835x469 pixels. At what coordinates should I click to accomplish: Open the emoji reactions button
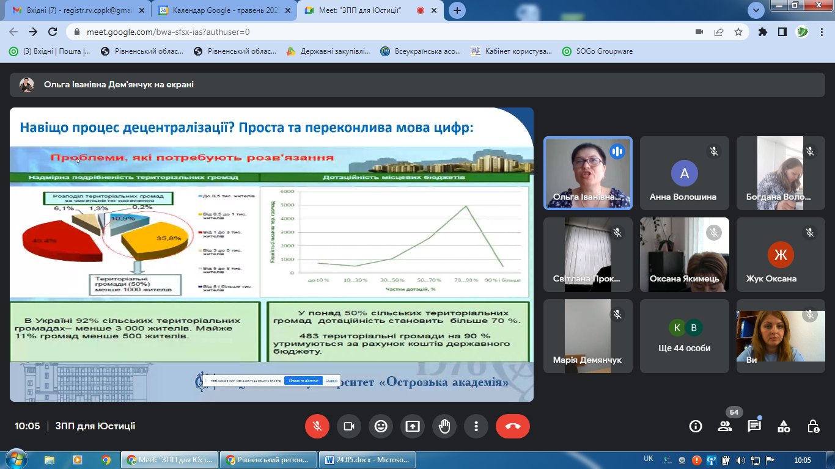(x=381, y=426)
